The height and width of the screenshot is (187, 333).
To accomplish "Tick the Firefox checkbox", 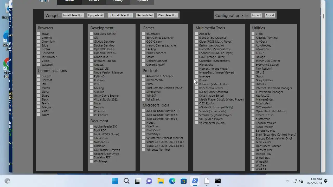I will click(39, 49).
